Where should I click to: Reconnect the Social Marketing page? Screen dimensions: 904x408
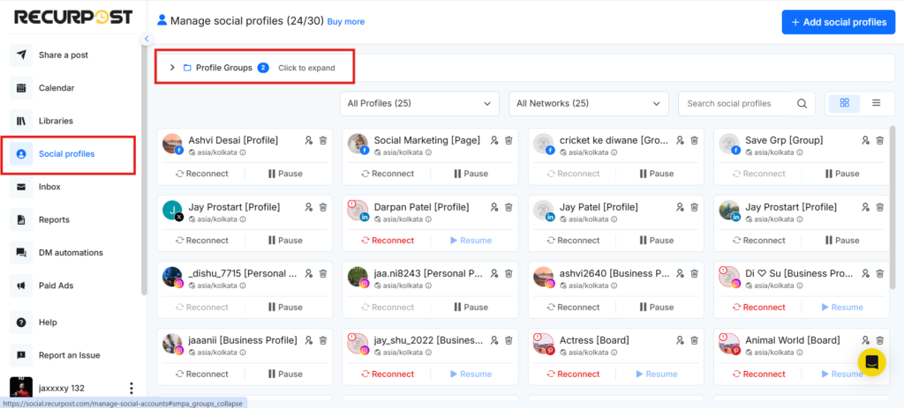(388, 174)
